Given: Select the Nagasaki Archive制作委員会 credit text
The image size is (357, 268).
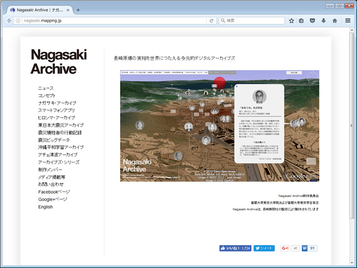Looking at the screenshot, I should click(x=298, y=196).
